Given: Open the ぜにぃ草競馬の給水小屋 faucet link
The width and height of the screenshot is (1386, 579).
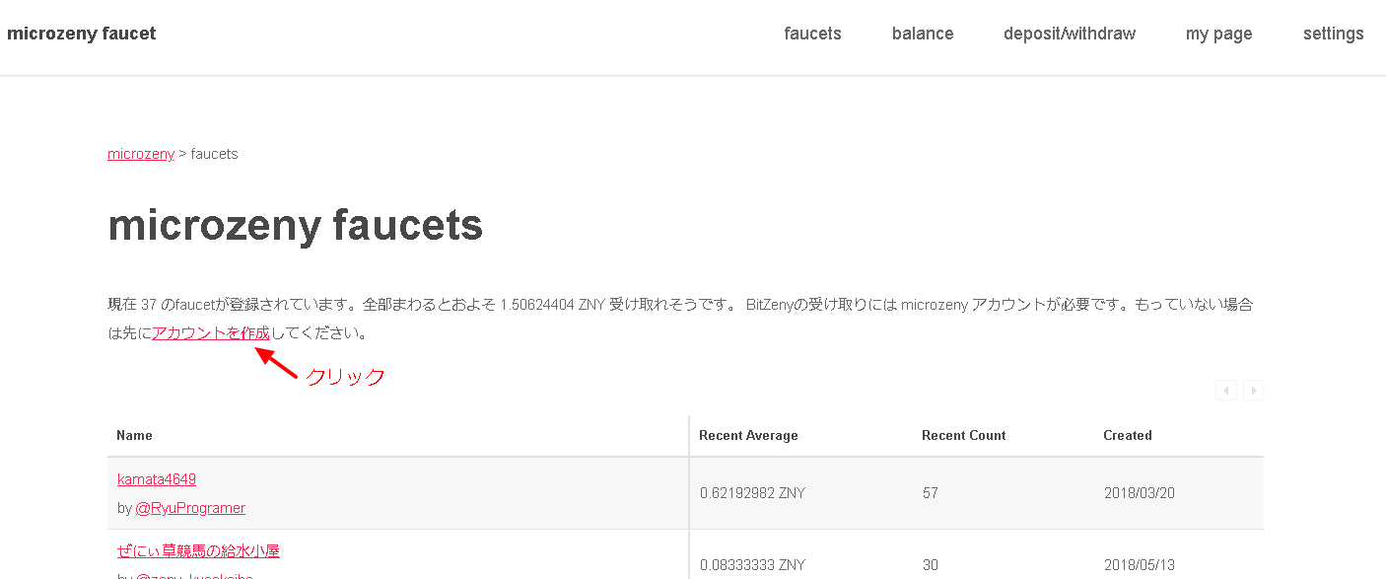Looking at the screenshot, I should (198, 551).
